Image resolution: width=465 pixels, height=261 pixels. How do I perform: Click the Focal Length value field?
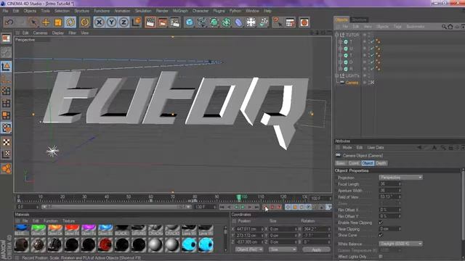coord(390,183)
